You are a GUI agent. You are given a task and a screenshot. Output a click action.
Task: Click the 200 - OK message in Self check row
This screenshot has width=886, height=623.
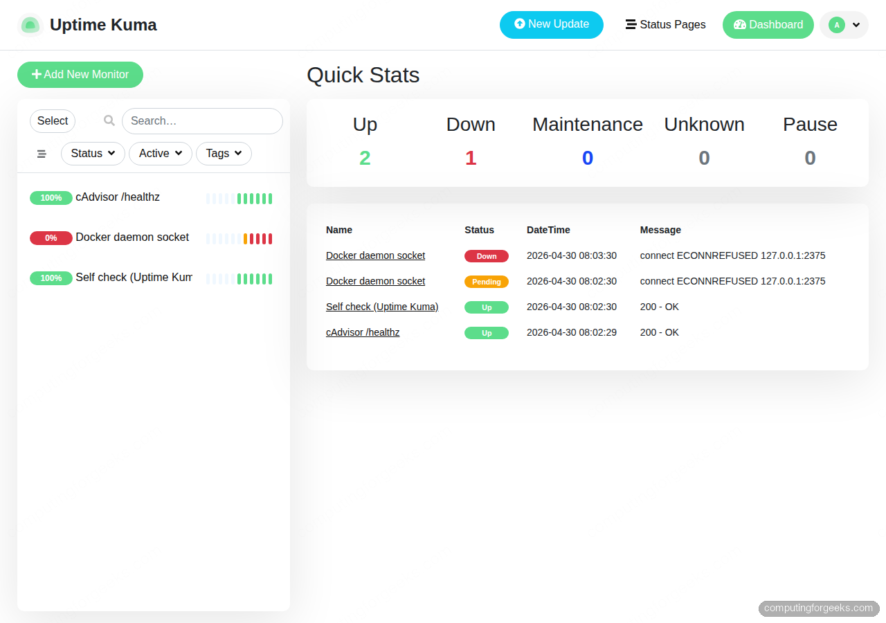[x=660, y=307]
